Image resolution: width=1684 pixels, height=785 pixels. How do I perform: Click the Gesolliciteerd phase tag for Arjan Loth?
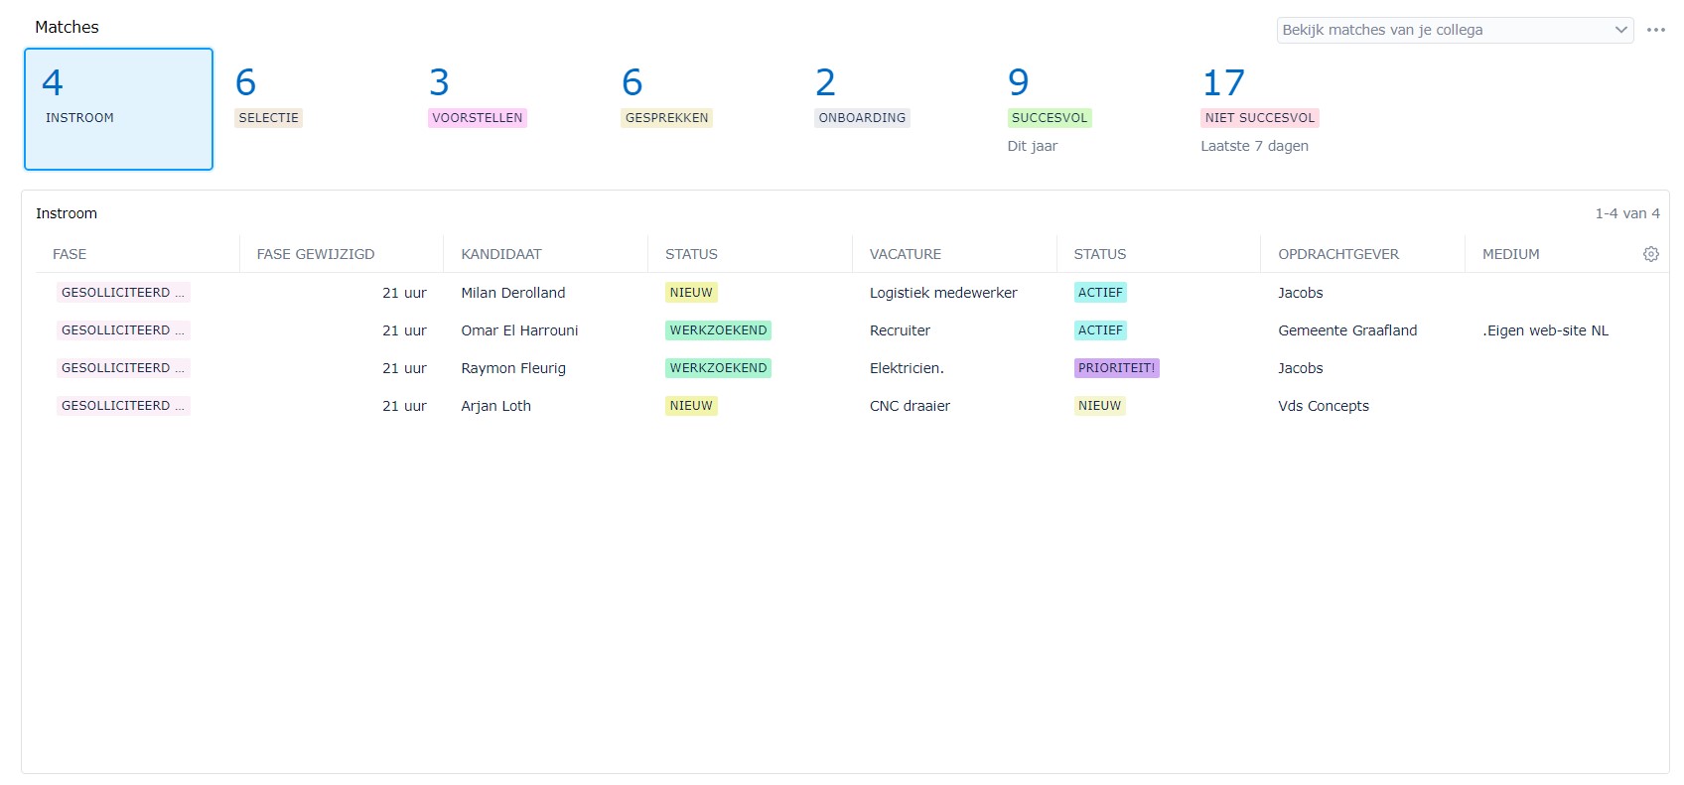[x=122, y=406]
